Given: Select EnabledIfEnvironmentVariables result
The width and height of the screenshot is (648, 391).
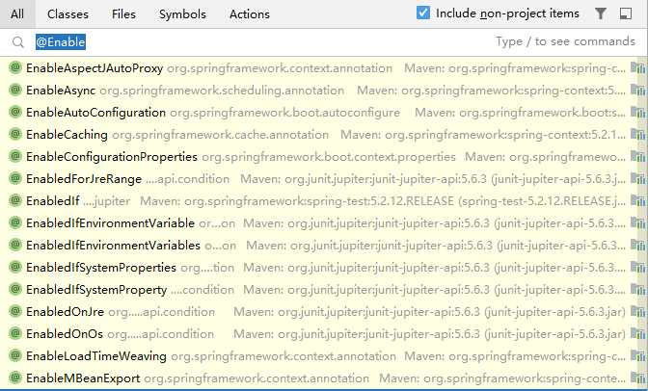Looking at the screenshot, I should (324, 246).
